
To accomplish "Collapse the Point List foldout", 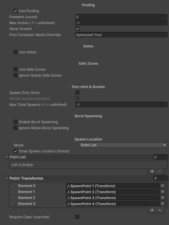I will coord(7,157).
